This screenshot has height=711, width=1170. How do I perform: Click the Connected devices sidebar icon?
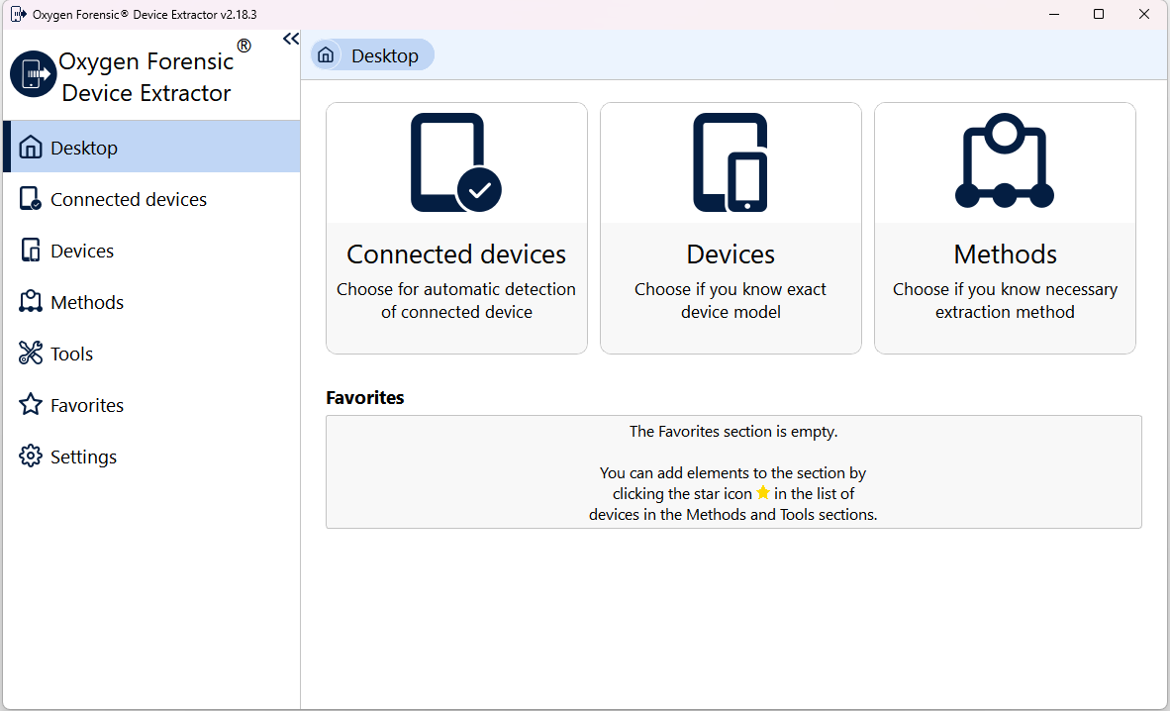click(31, 199)
